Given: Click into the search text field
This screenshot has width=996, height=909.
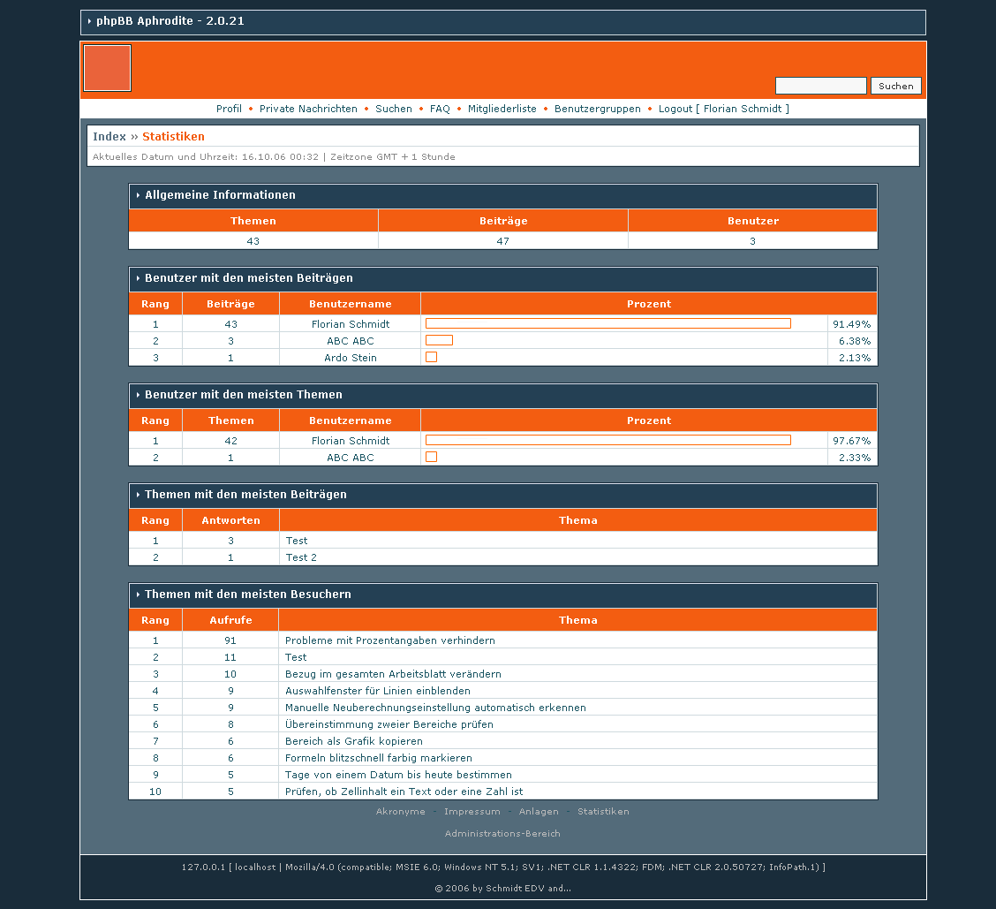Looking at the screenshot, I should (x=820, y=86).
